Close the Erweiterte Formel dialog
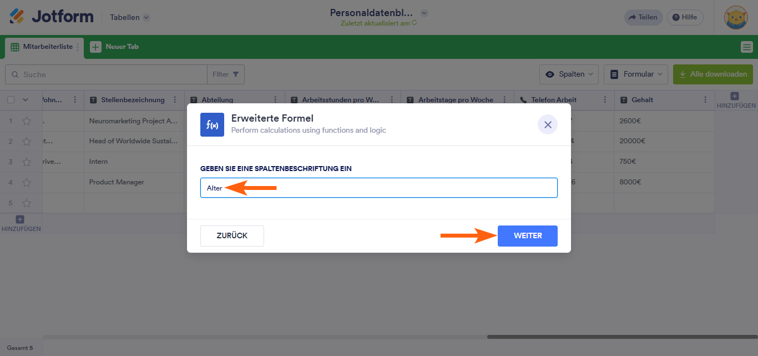Screen dimensions: 758x356 click(547, 124)
